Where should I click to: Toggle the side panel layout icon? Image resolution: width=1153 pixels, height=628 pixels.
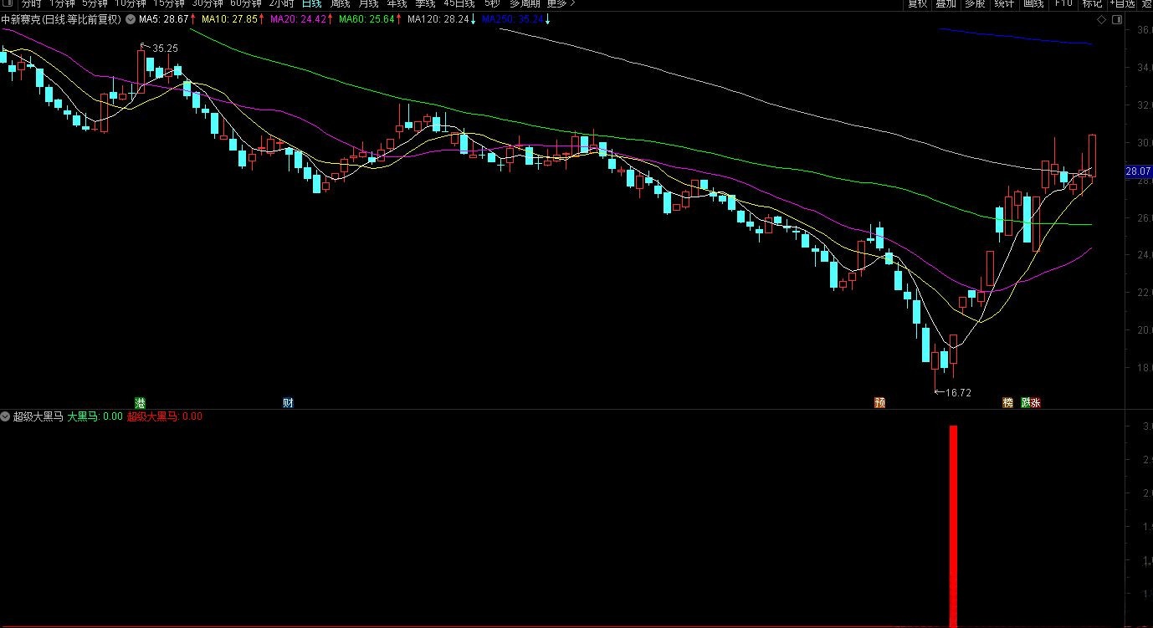tap(1116, 19)
